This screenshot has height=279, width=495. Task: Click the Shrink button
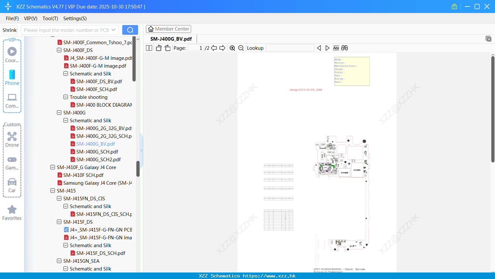(10, 30)
